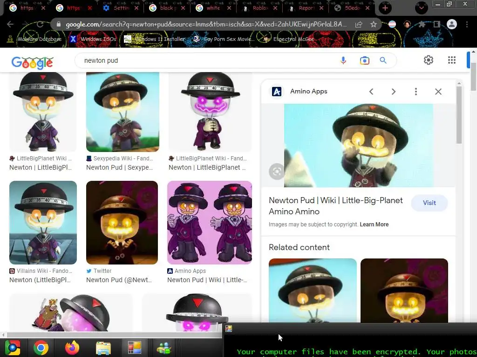Viewport: 477px width, 357px height.
Task: Show previous image in preview panel
Action: pos(371,92)
